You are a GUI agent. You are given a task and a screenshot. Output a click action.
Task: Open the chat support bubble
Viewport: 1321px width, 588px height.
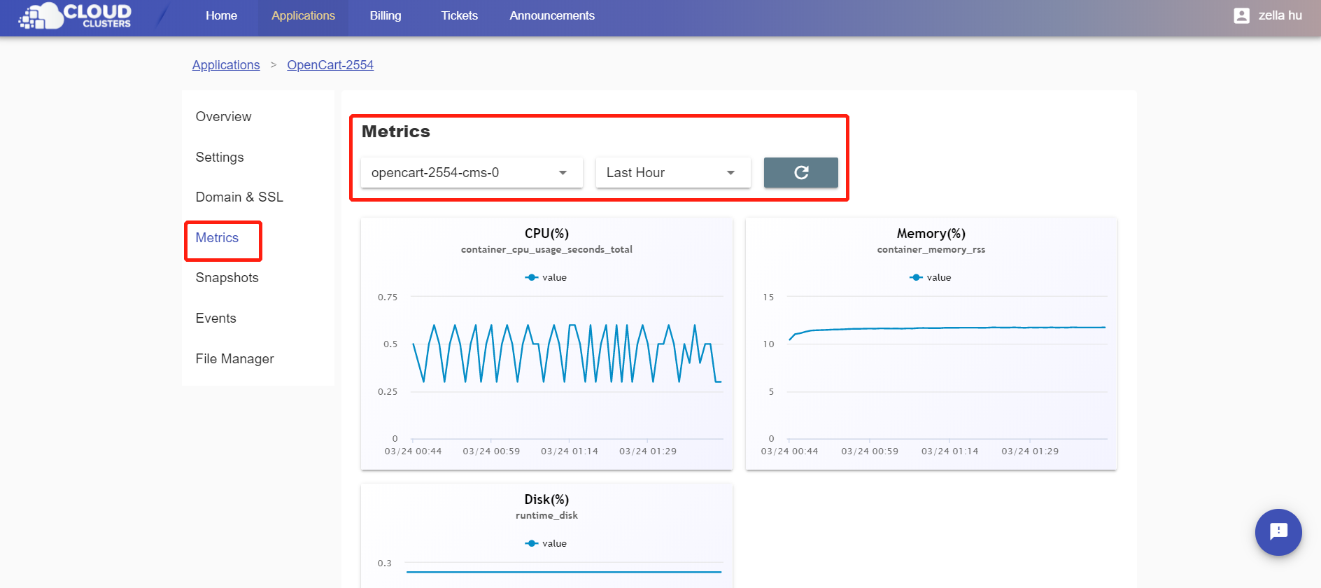tap(1278, 532)
